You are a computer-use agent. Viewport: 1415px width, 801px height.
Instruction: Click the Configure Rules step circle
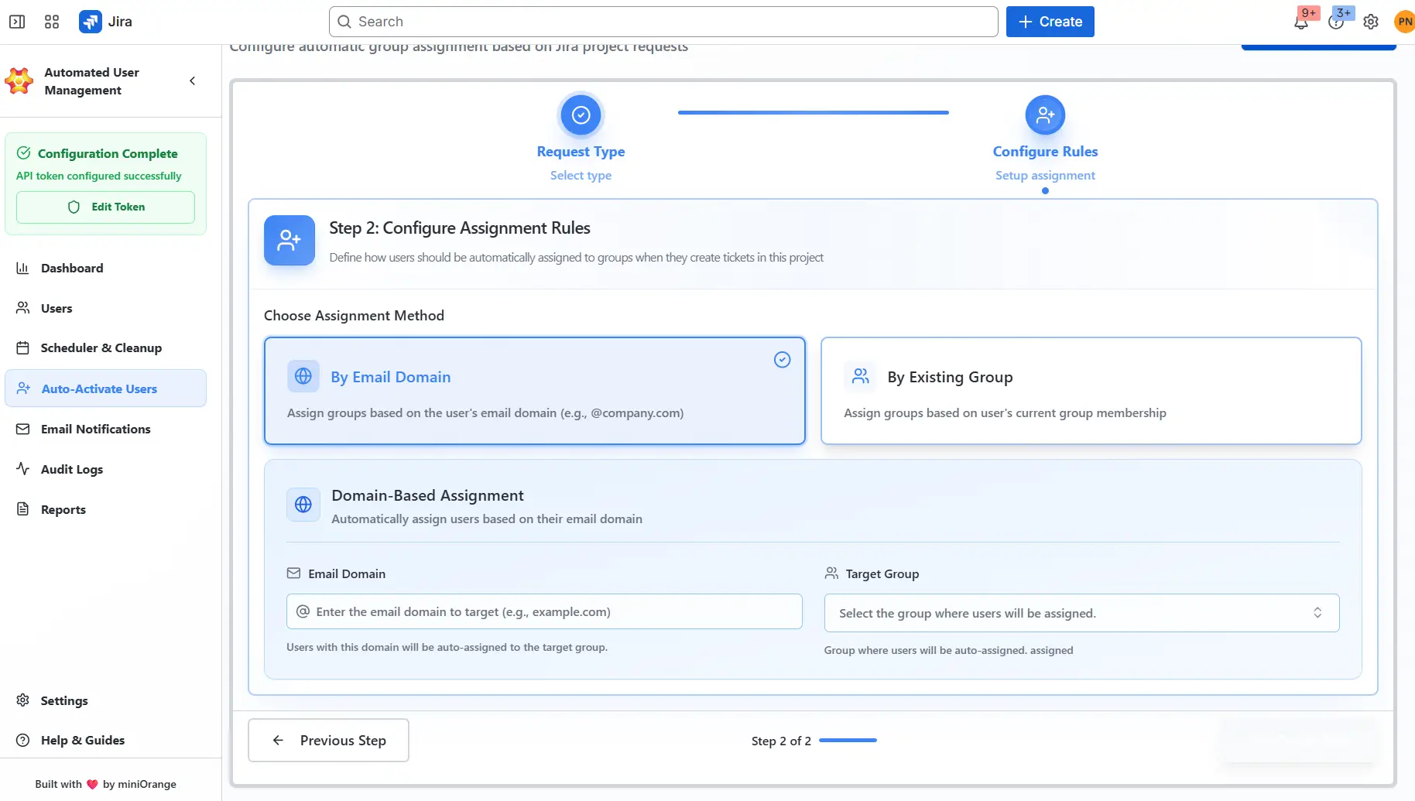(x=1045, y=115)
